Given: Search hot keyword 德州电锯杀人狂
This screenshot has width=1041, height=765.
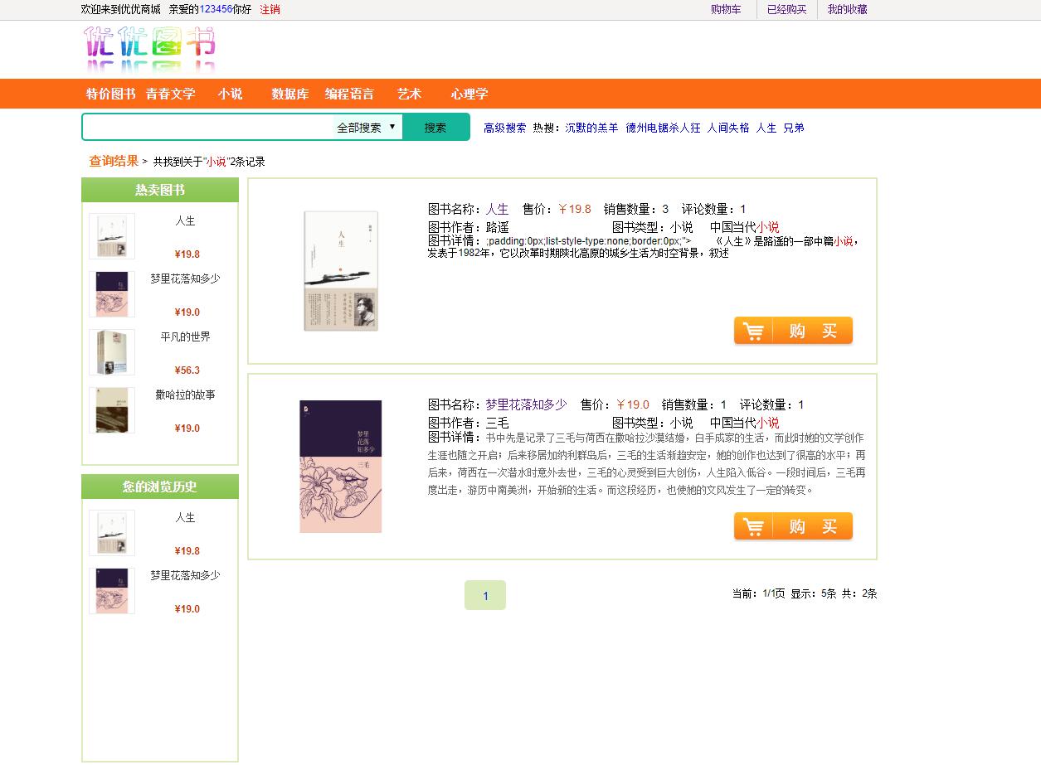Looking at the screenshot, I should coord(664,128).
